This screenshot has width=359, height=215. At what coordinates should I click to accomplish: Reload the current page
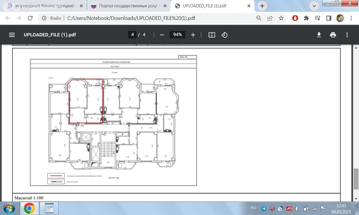tap(30, 18)
